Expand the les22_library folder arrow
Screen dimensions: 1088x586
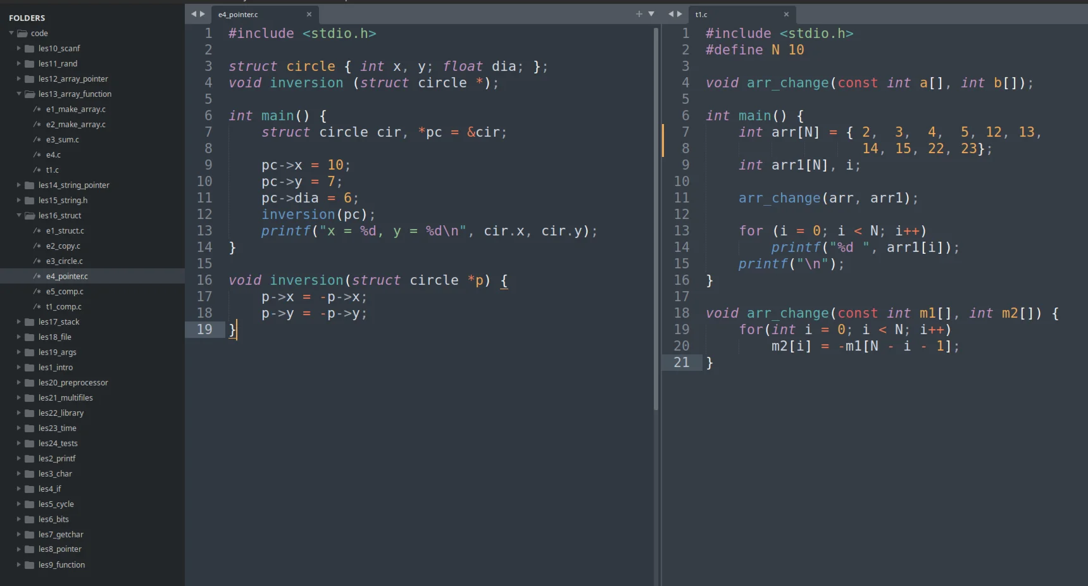click(19, 413)
